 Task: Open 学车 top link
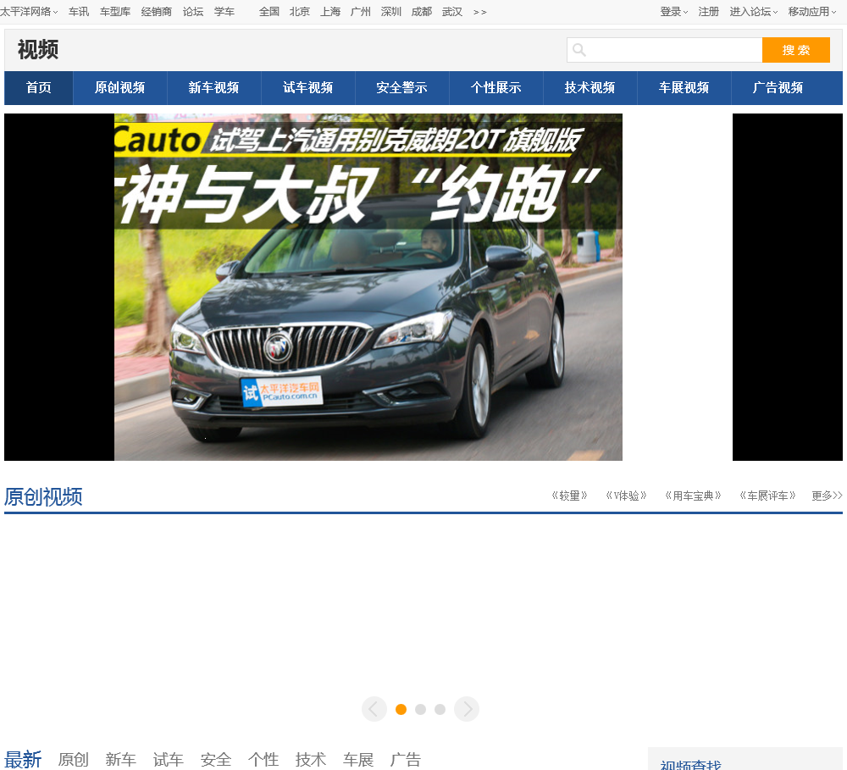(x=224, y=11)
